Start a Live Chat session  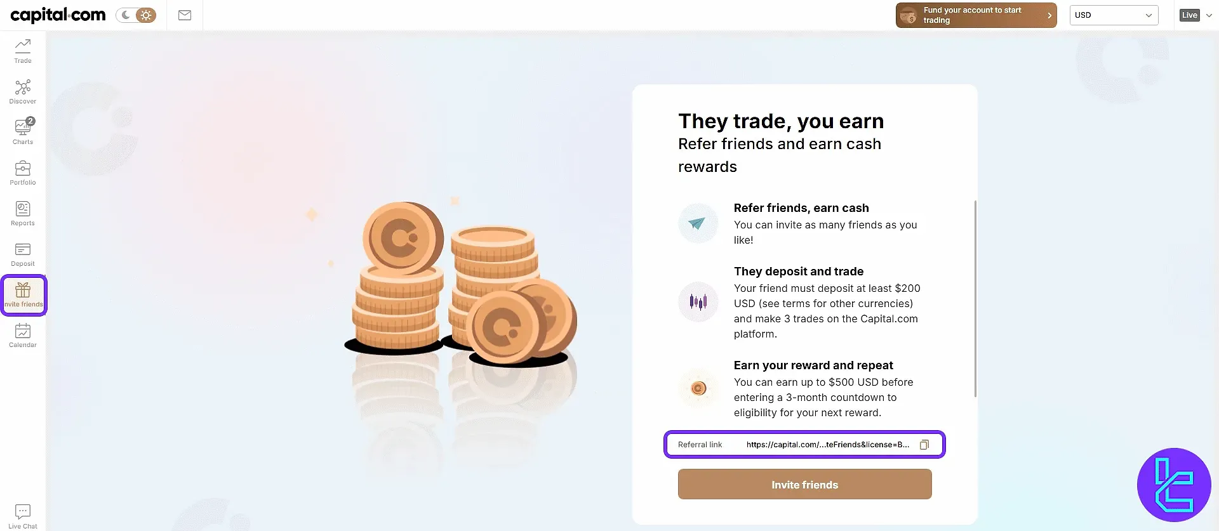[x=23, y=516]
